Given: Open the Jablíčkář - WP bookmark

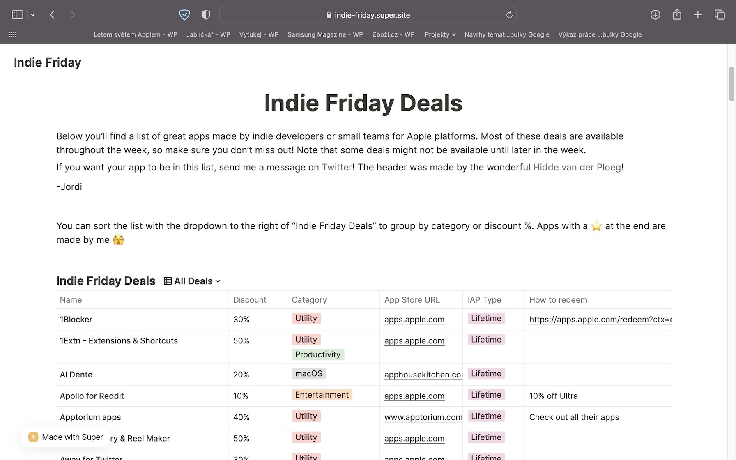Looking at the screenshot, I should click(208, 34).
